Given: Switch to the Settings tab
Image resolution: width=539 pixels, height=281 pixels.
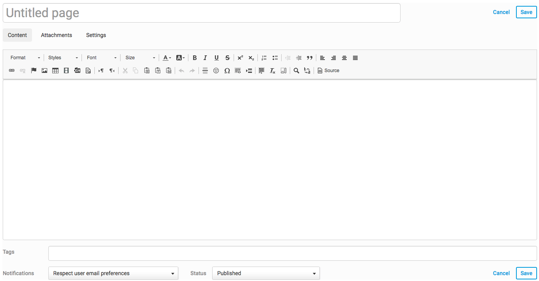Looking at the screenshot, I should 96,35.
